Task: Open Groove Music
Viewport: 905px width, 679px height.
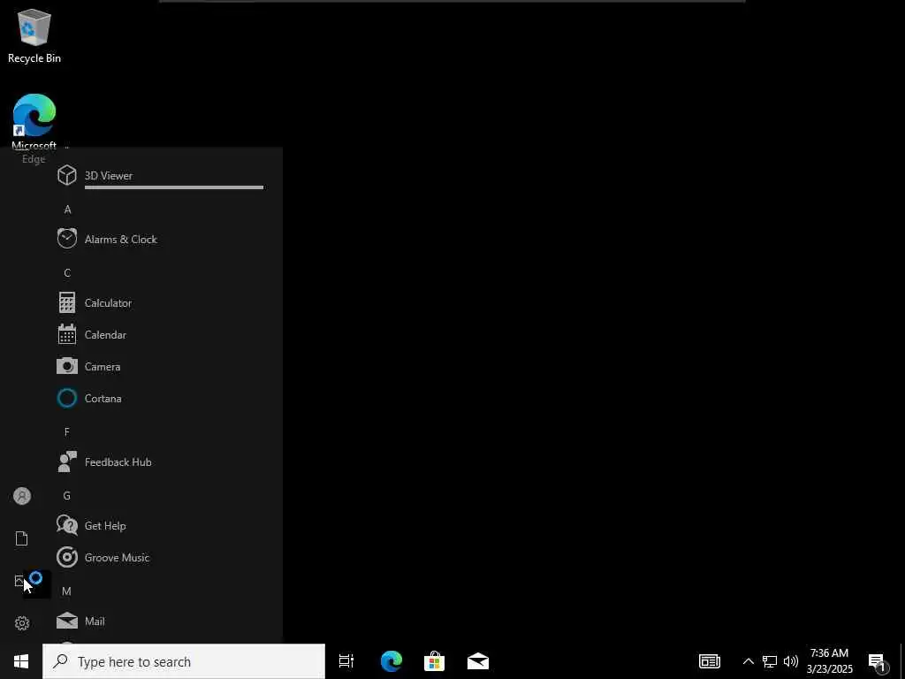Action: [160, 558]
